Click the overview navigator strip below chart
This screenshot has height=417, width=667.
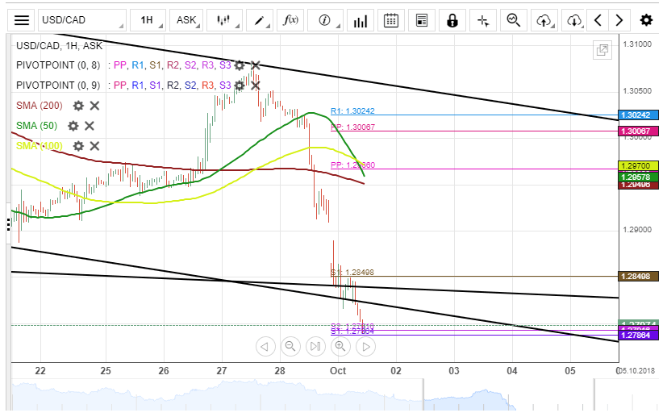[336, 394]
